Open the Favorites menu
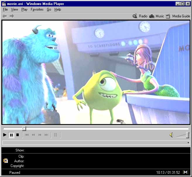192x177 pixels. pos(37,9)
